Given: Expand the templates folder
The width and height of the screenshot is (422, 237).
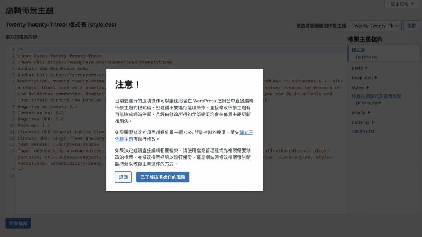Looking at the screenshot, I should (364, 77).
